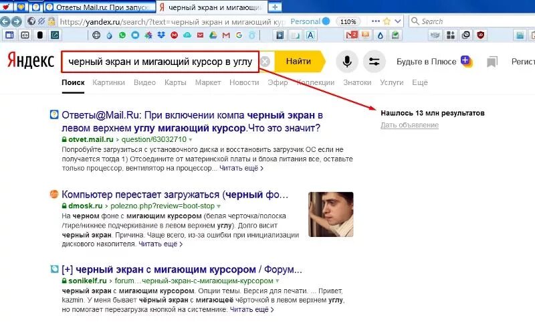
Task: Open the man photo thumbnail in dmosk result
Action: (x=330, y=214)
